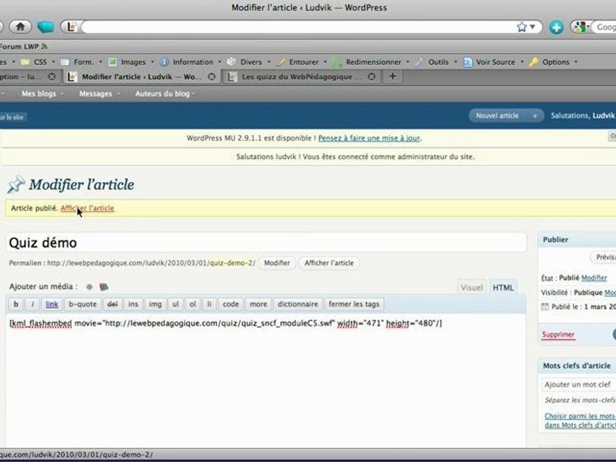616x462 pixels.
Task: Insert blockquote with b-quote button
Action: [83, 304]
